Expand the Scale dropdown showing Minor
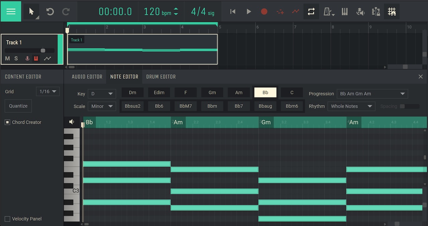The width and height of the screenshot is (428, 226). [102, 106]
